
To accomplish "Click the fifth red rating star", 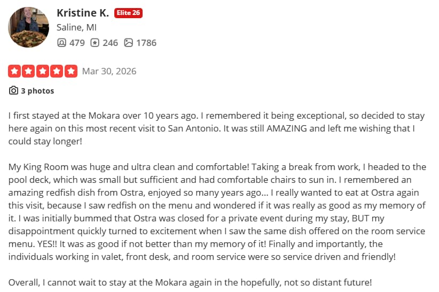I will [71, 71].
